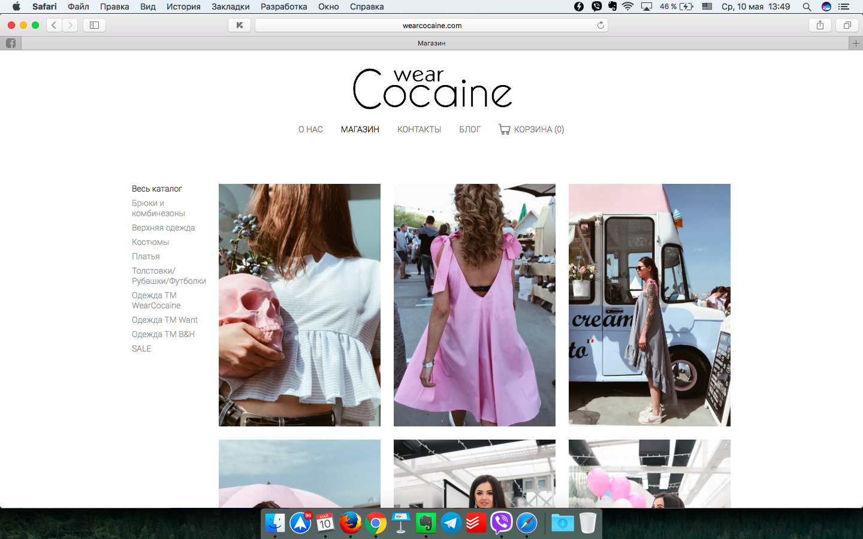Click the address bar showing wearcocaine.com
This screenshot has height=539, width=863.
point(431,25)
